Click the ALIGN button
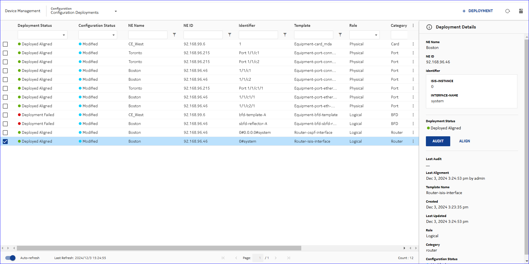The image size is (529, 264). coord(464,141)
